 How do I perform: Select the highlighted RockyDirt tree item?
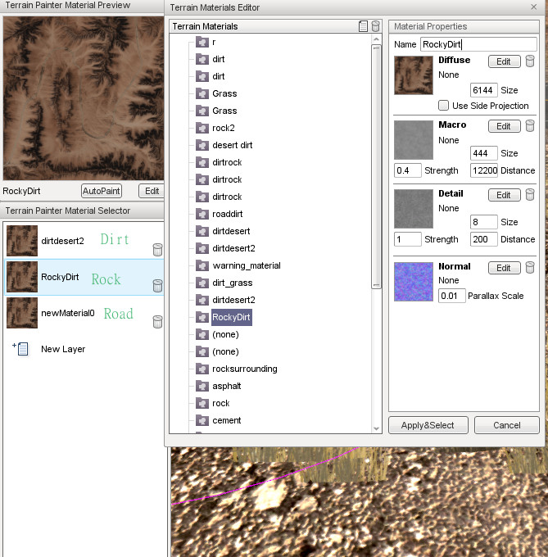[x=232, y=317]
